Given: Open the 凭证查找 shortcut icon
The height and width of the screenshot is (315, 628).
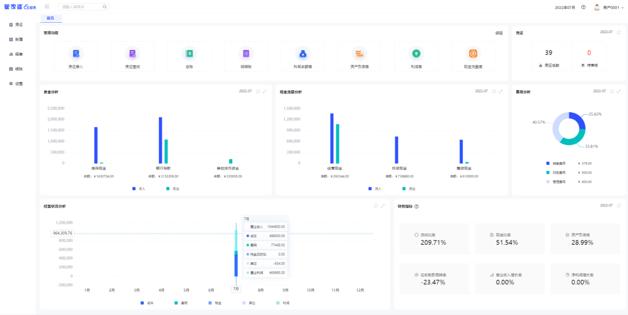Looking at the screenshot, I should tap(133, 54).
